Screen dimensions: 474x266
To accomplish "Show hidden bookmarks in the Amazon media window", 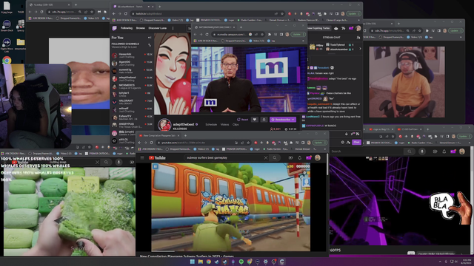I will [303, 41].
